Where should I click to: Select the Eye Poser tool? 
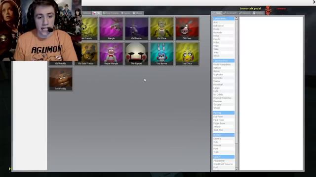pos(224,117)
